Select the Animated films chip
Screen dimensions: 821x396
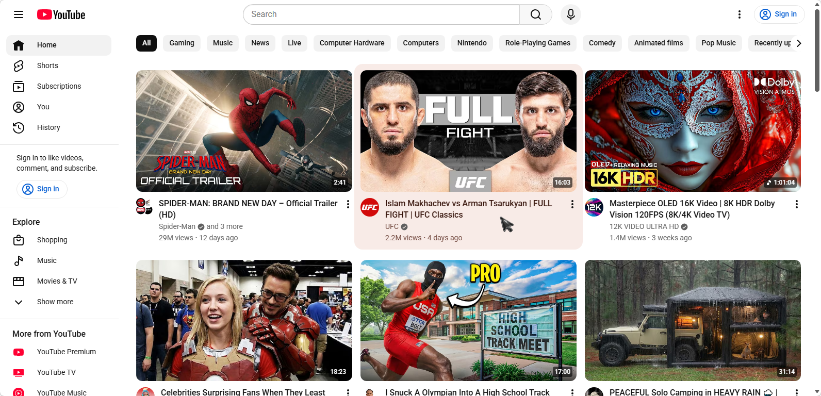coord(659,43)
